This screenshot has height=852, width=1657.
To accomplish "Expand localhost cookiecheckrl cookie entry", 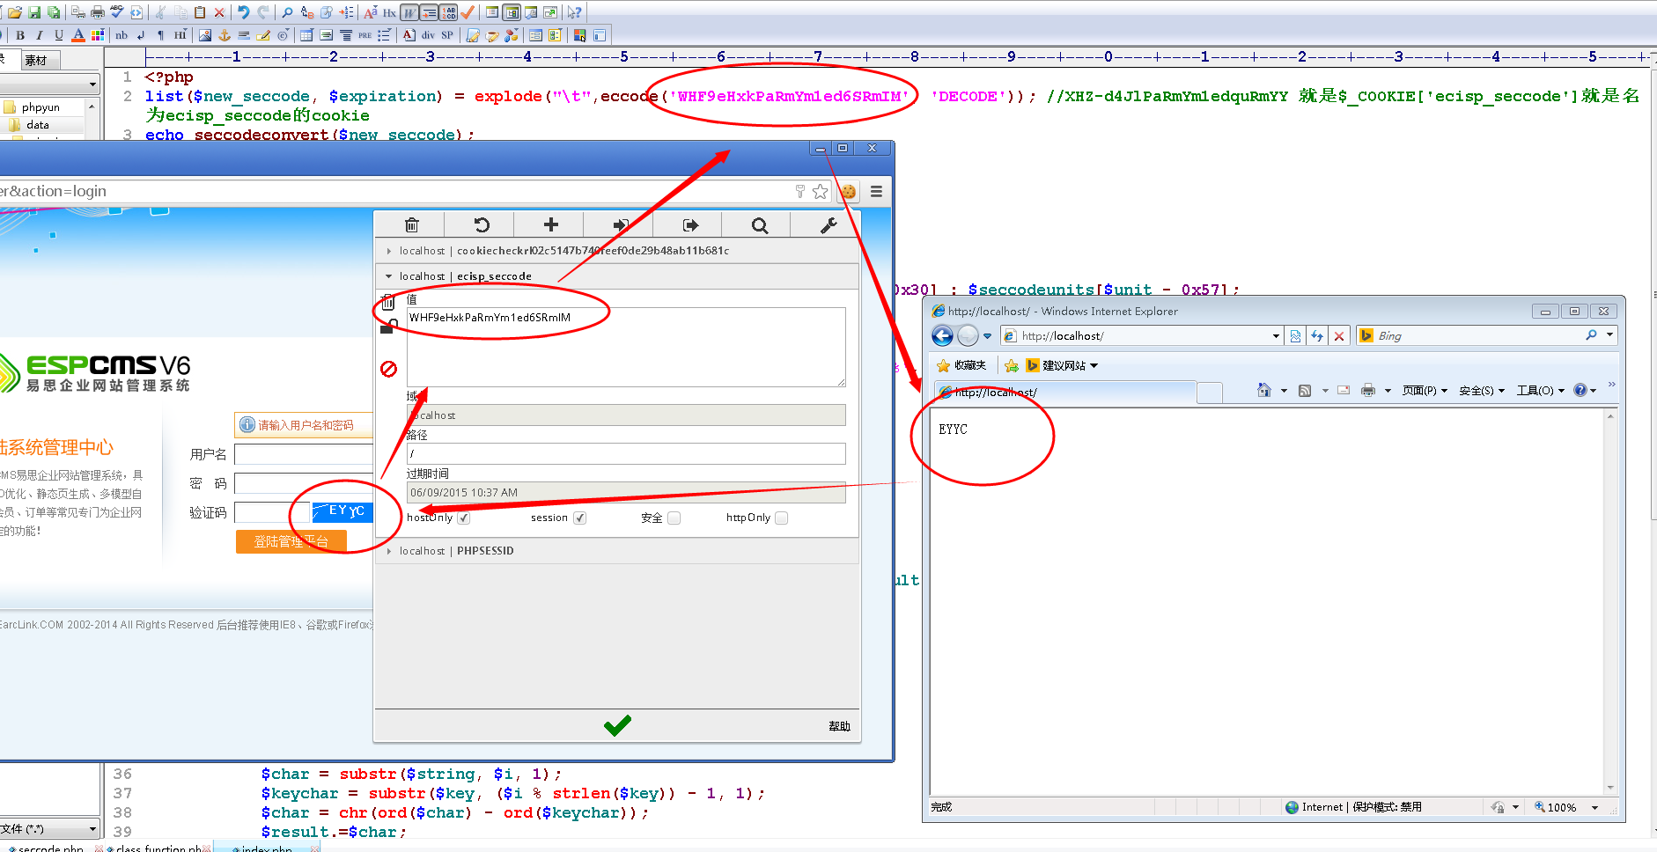I will (x=616, y=251).
